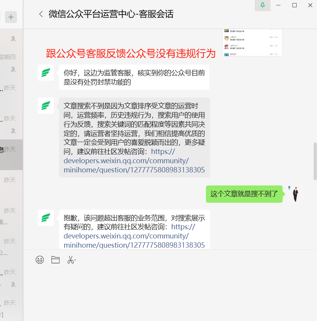The width and height of the screenshot is (317, 321).
Task: Click my own avatar beside green bubble
Action: coord(295,194)
